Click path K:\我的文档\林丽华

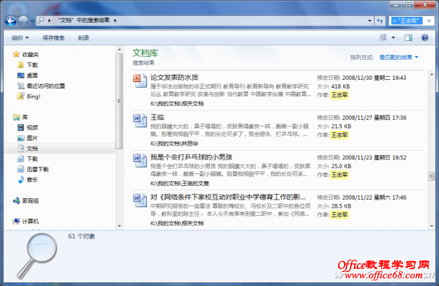(174, 143)
